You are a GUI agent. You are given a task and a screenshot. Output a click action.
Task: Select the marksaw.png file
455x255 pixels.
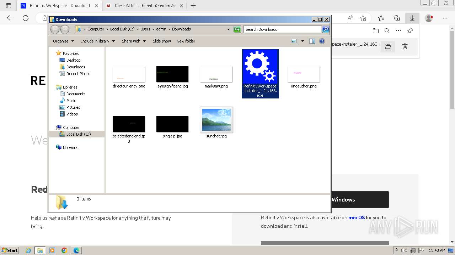[216, 77]
